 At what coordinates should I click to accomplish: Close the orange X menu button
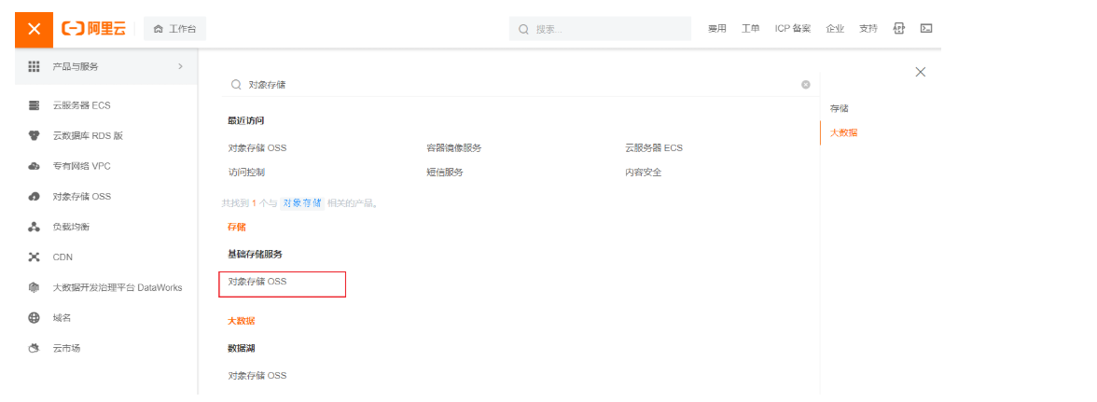[34, 29]
